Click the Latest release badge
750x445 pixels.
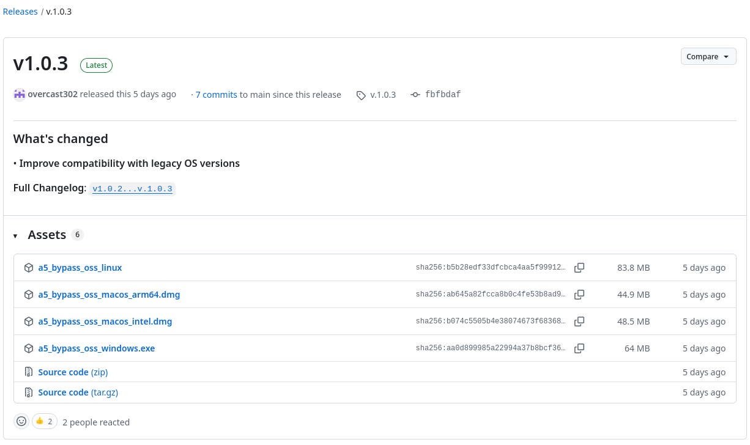(96, 65)
